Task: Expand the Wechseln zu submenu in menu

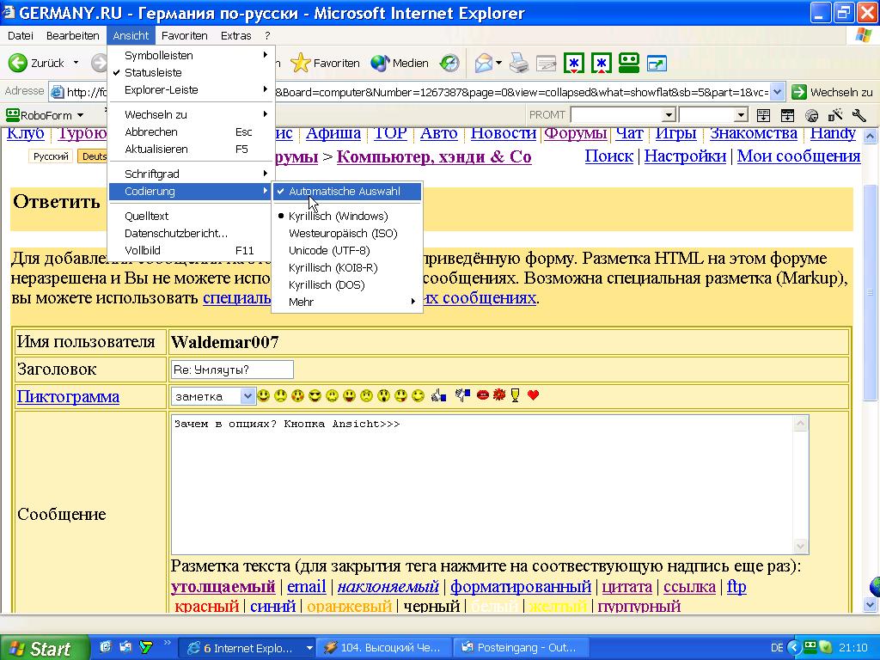Action: (x=192, y=114)
